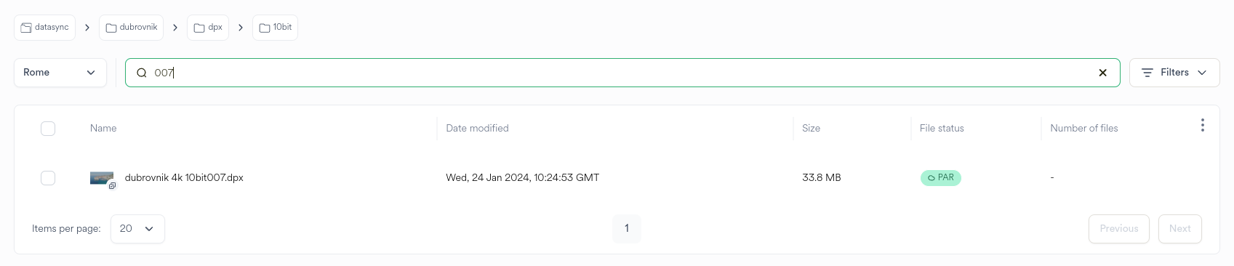Click the search magnifier icon
Viewport: 1234px width, 266px height.
pyautogui.click(x=142, y=73)
